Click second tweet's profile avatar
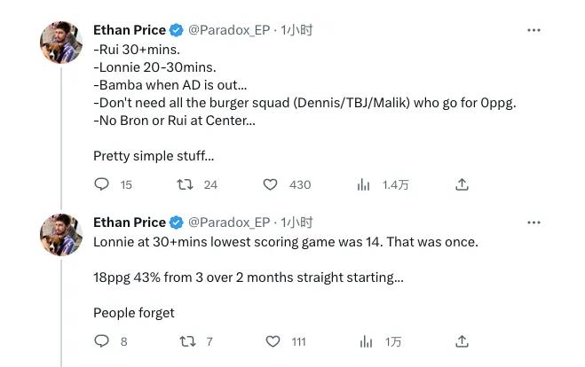The width and height of the screenshot is (585, 367). (x=61, y=235)
